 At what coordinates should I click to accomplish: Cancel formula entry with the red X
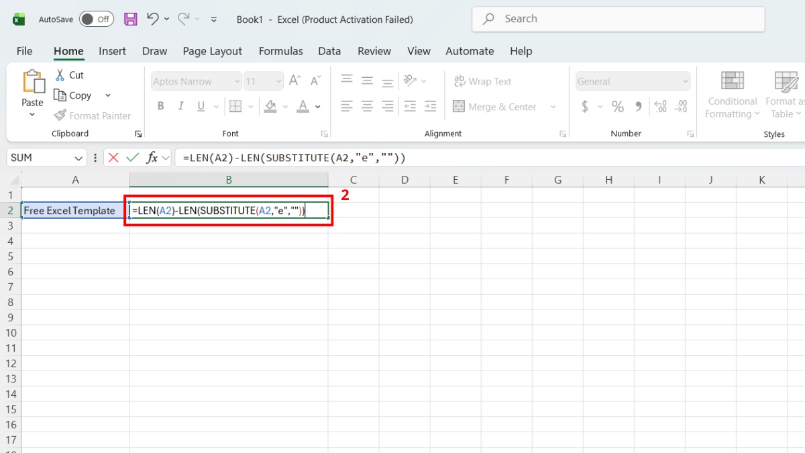tap(111, 158)
